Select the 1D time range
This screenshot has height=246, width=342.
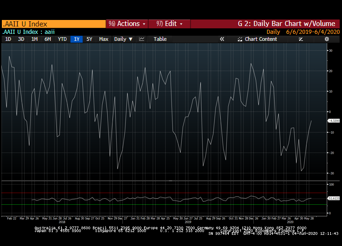[x=8, y=39]
